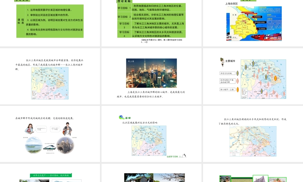Image resolution: width=303 pixels, height=182 pixels.
Task: Click the 主要城市 heading text
Action: [x=230, y=61]
